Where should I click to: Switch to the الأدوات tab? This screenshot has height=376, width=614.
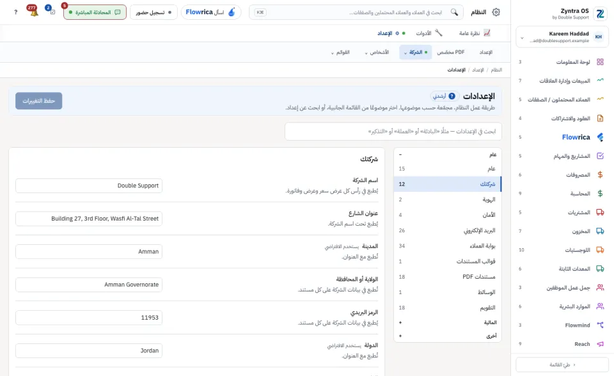[x=429, y=33]
